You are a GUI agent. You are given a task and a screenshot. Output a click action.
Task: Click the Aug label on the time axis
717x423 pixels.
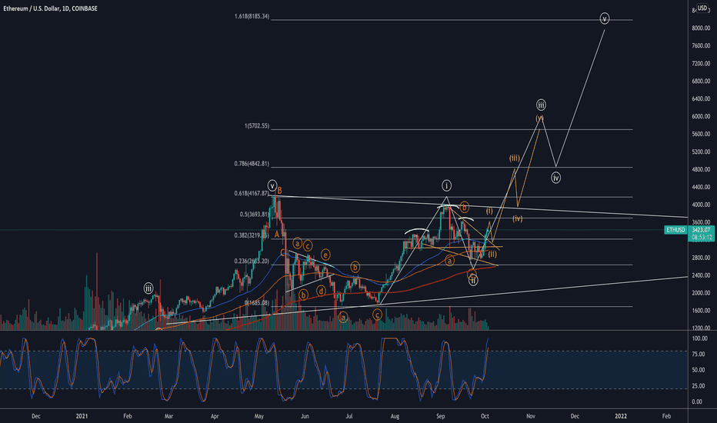click(x=395, y=416)
